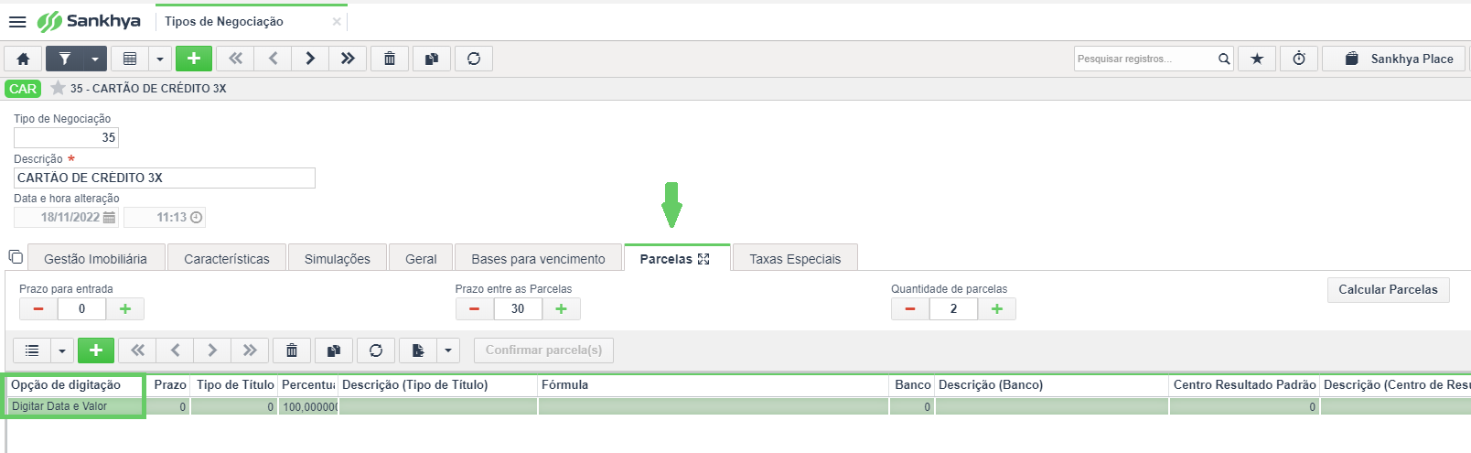The width and height of the screenshot is (1471, 453).
Task: Jump to last record with double chevron
Action: (x=348, y=59)
